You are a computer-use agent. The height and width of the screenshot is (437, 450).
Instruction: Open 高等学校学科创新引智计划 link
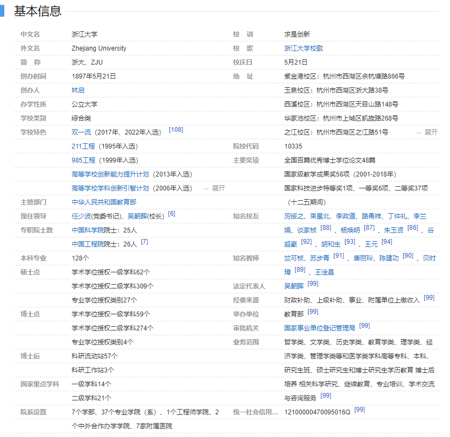pos(110,188)
